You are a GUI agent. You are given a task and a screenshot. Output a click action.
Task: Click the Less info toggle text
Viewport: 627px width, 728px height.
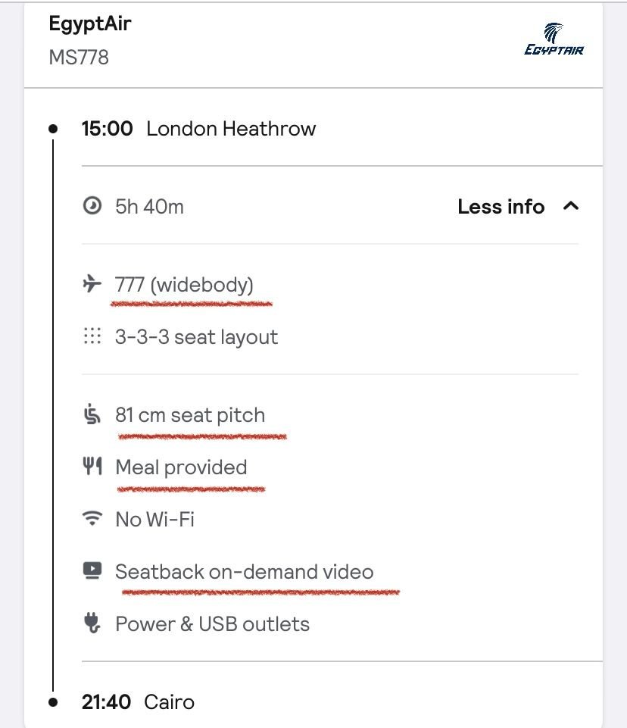501,207
